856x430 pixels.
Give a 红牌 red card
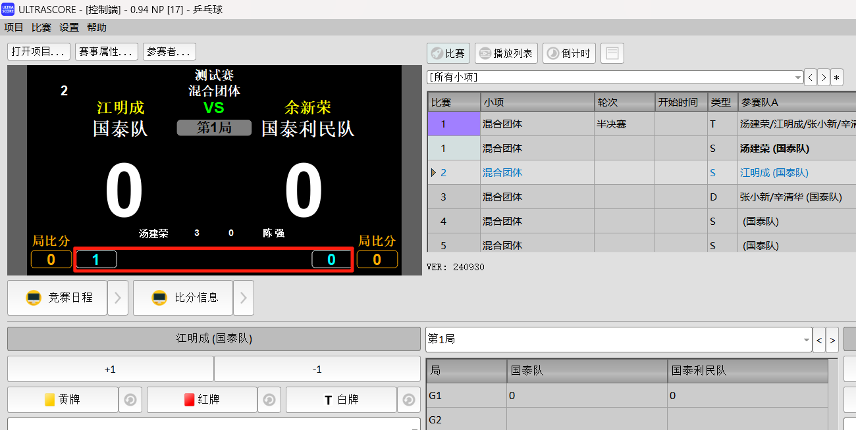point(201,399)
